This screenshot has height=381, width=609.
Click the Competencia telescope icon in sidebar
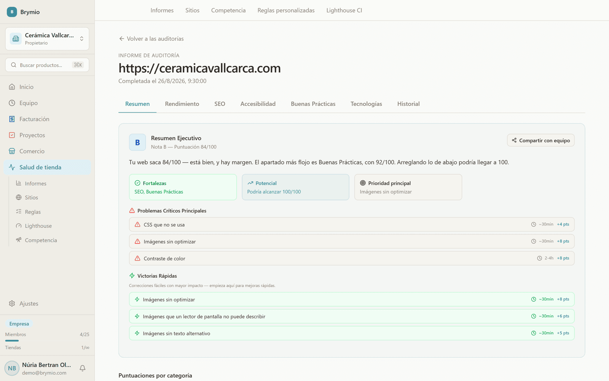click(19, 240)
